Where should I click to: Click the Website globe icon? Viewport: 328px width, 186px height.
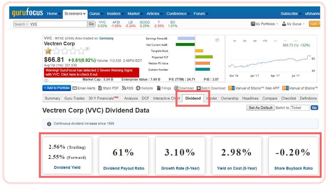[138, 88]
